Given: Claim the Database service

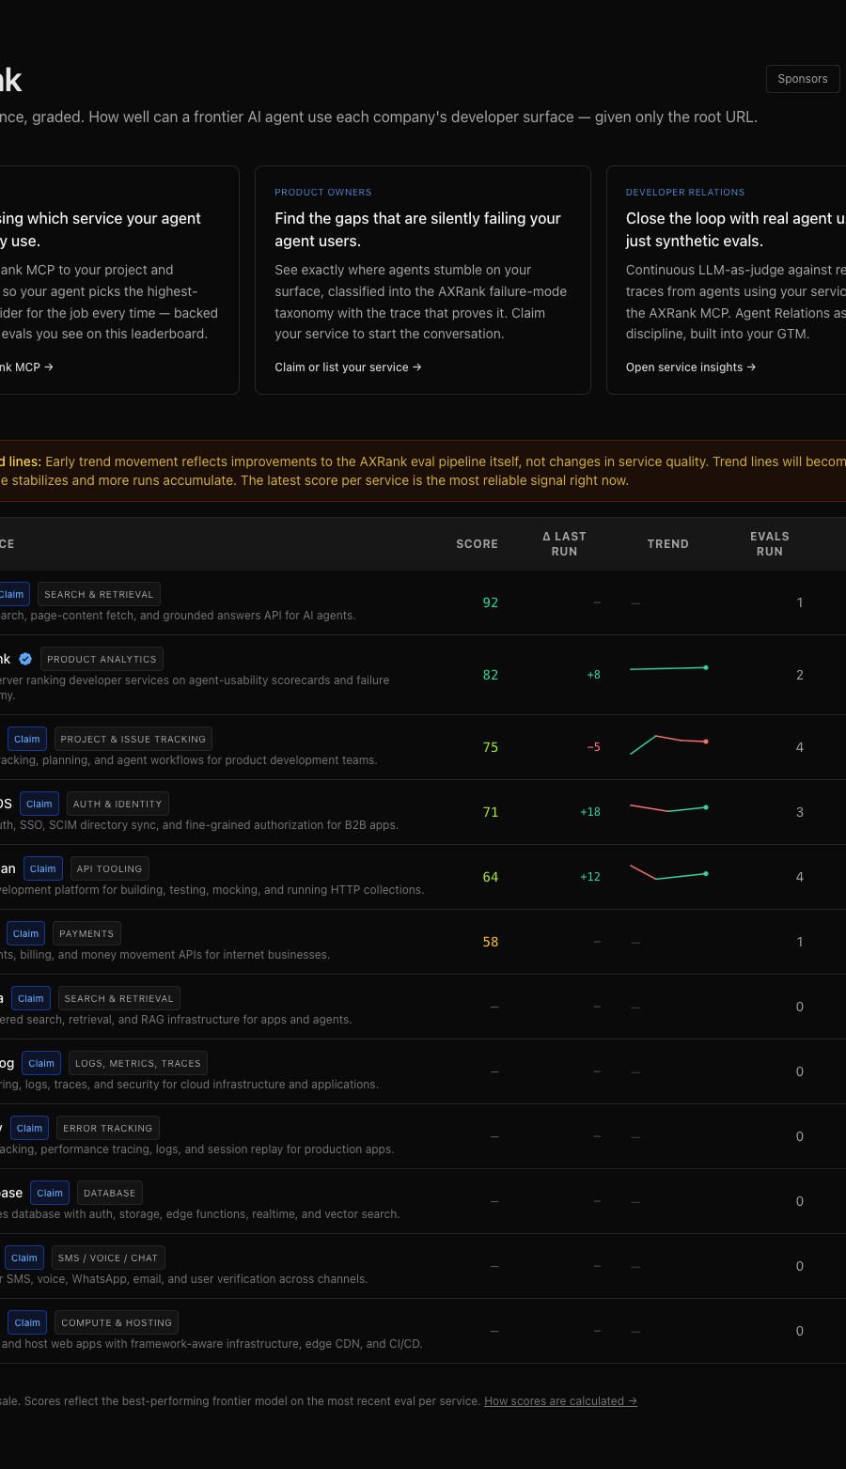Looking at the screenshot, I should click(50, 1193).
